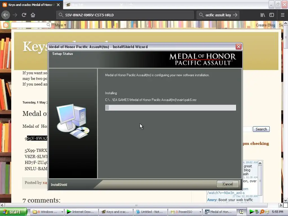Viewport: 288px width, 216px height.
Task: Click the page vertical scrollbar up arrow
Action: [x=286, y=23]
